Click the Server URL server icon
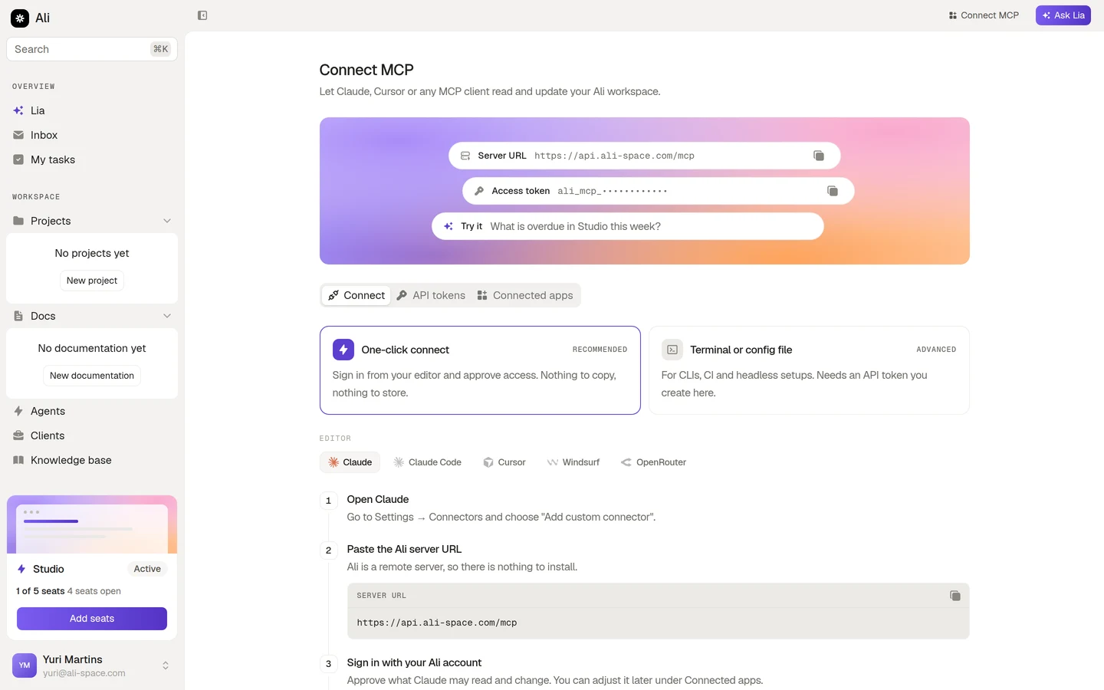This screenshot has width=1104, height=690. click(x=465, y=156)
